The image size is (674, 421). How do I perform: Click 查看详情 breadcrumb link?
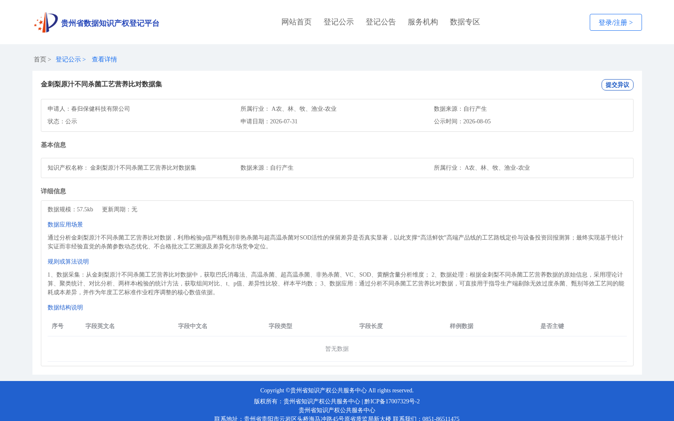click(x=104, y=59)
